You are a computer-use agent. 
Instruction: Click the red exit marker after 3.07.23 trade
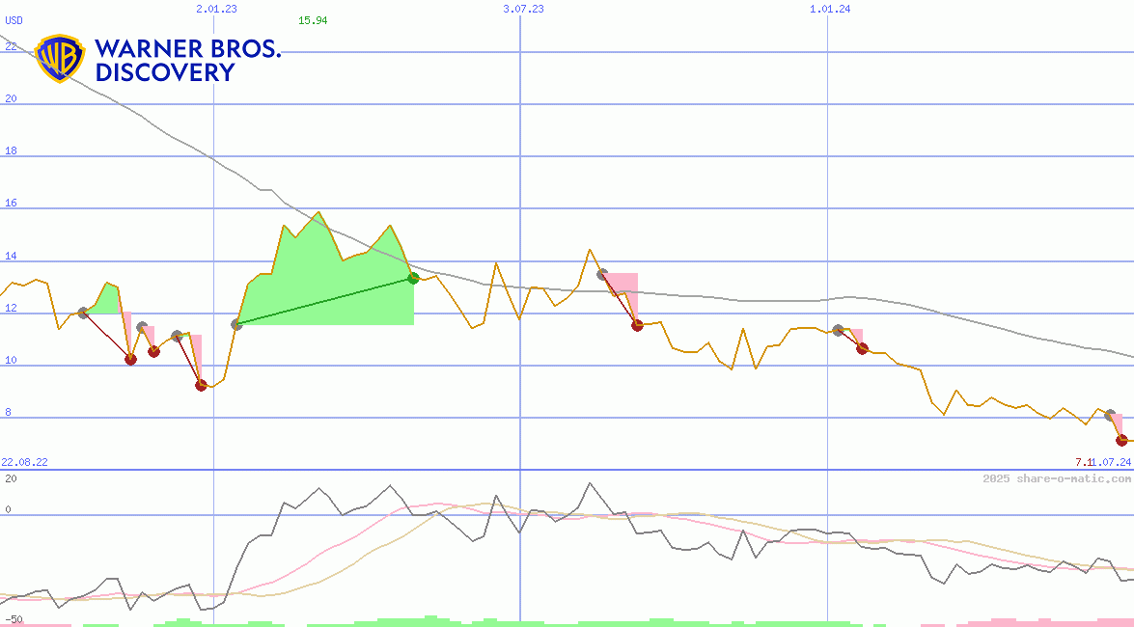click(637, 325)
